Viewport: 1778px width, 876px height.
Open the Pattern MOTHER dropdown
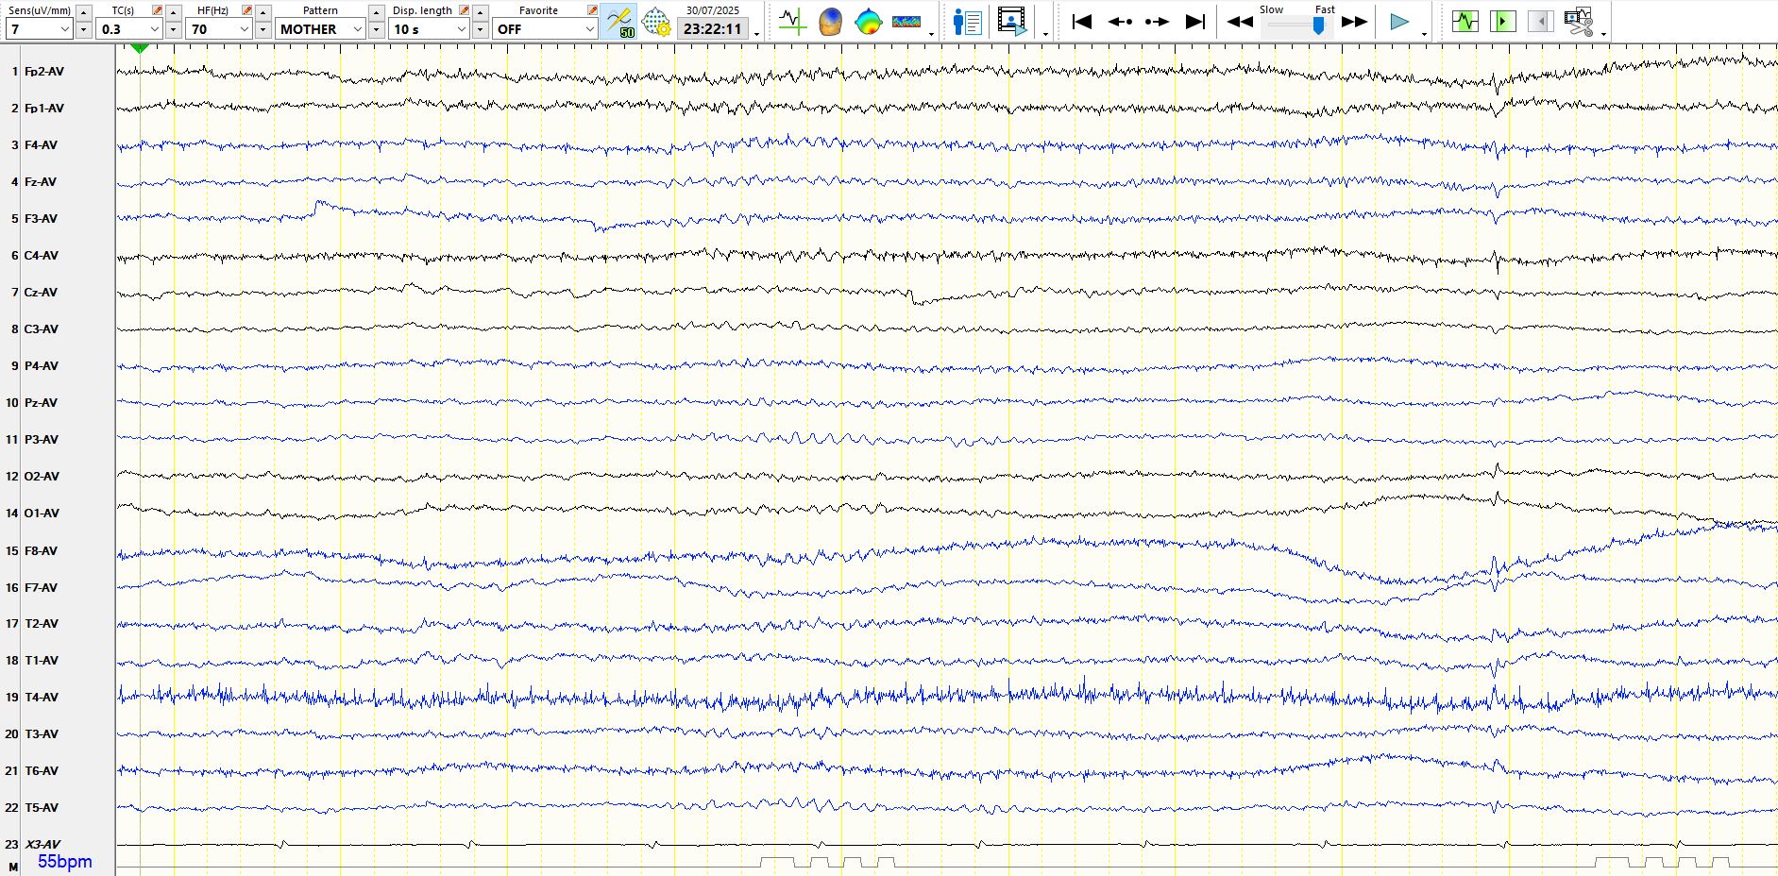(x=357, y=29)
